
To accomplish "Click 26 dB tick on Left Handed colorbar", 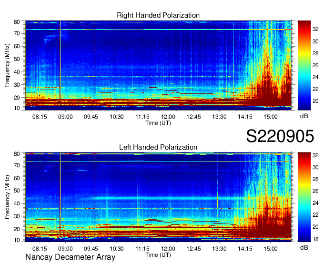I will 315,191.
